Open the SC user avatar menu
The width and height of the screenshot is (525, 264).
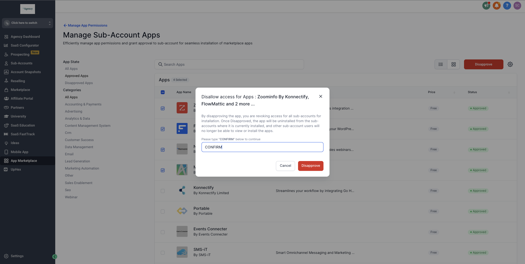[517, 5]
